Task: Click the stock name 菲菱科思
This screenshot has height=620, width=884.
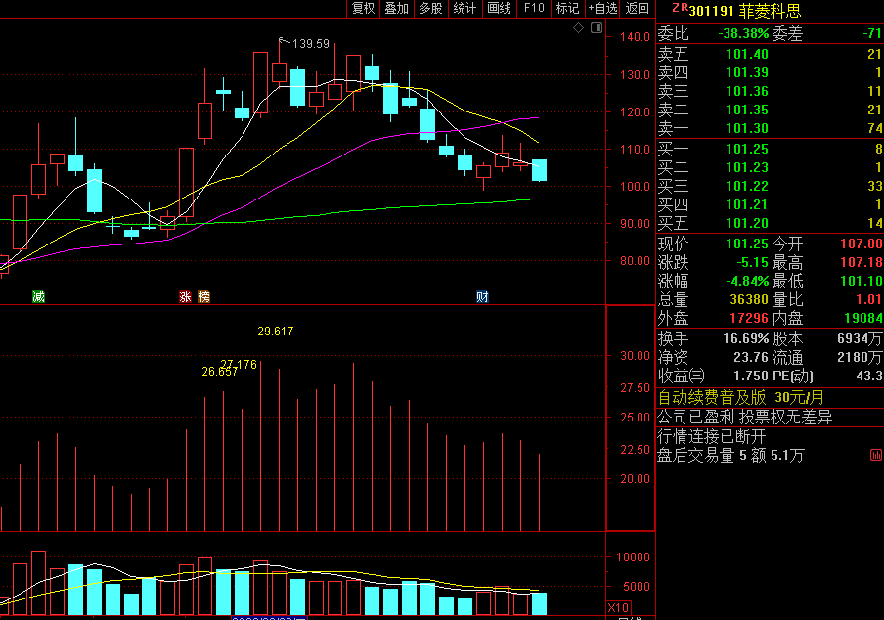Action: pos(770,11)
